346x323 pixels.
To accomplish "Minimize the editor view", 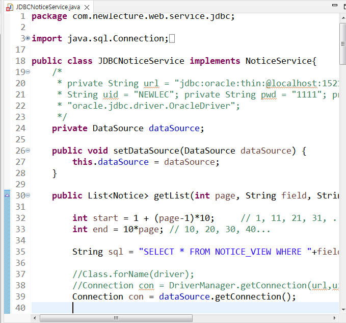I will [x=335, y=5].
